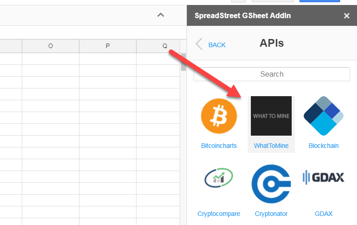The width and height of the screenshot is (357, 225).
Task: Open the Bitcoincharts API icon
Action: (219, 116)
